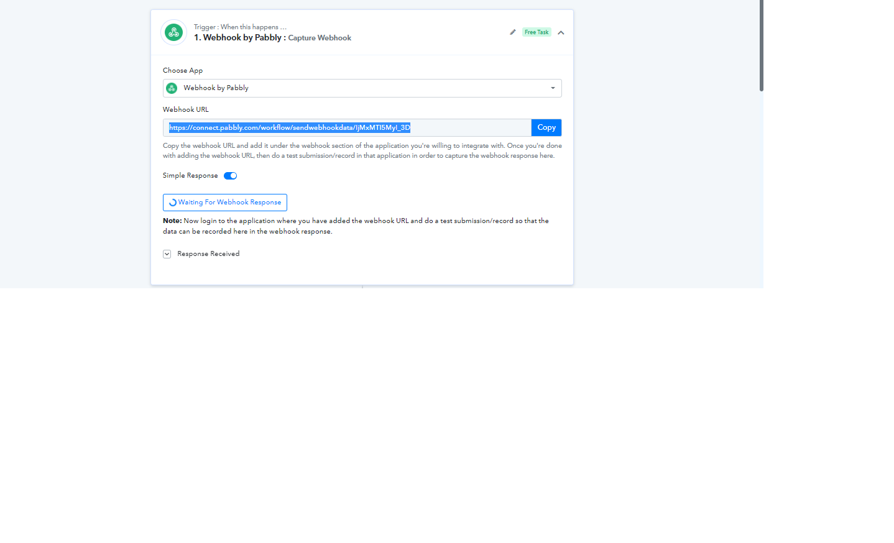The height and width of the screenshot is (543, 894).
Task: Click the Webhook by Pabbly trigger logo
Action: click(x=174, y=32)
